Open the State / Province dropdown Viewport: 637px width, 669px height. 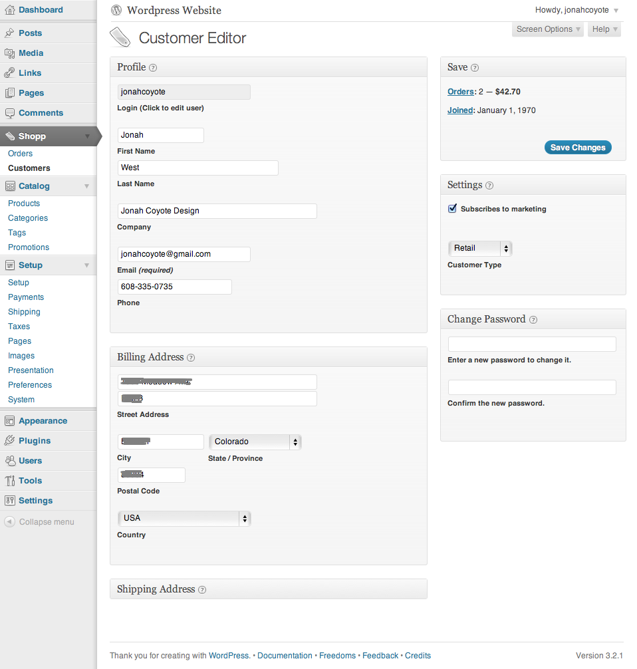click(x=255, y=442)
